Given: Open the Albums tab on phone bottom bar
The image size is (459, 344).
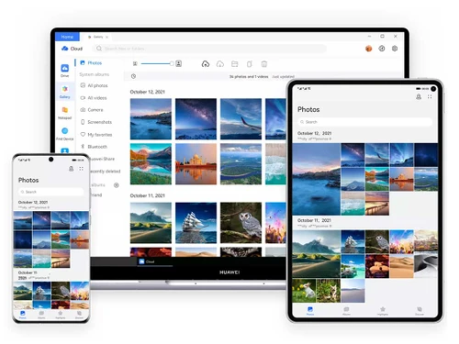Looking at the screenshot, I should (x=41, y=315).
